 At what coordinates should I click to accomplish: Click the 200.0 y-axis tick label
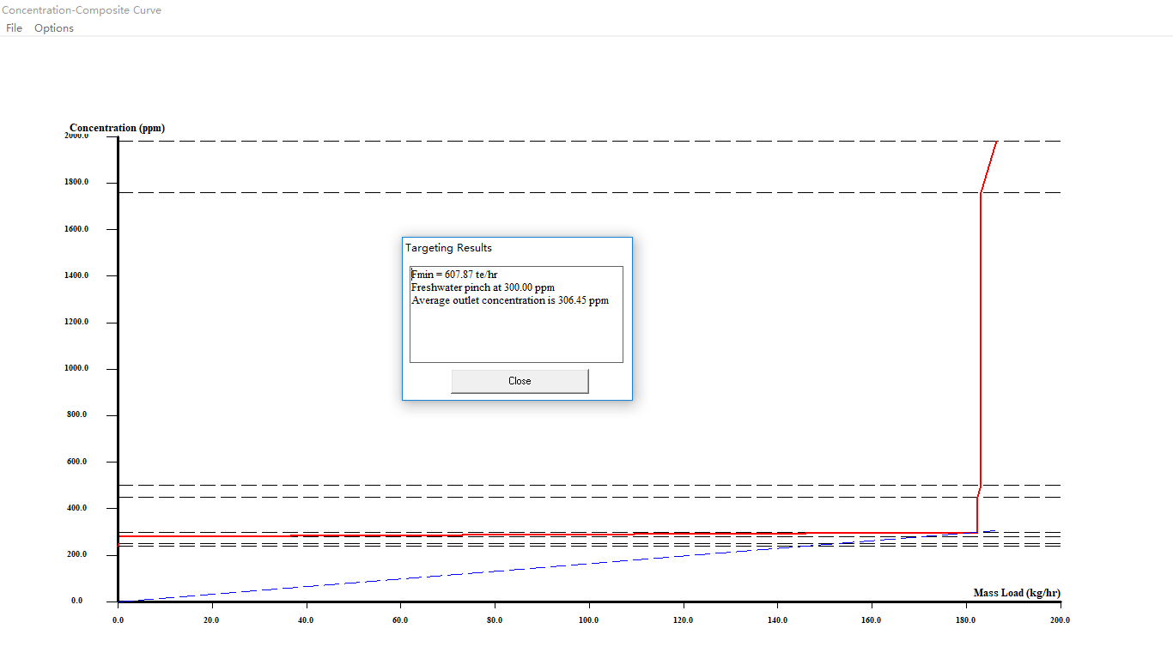pos(79,554)
